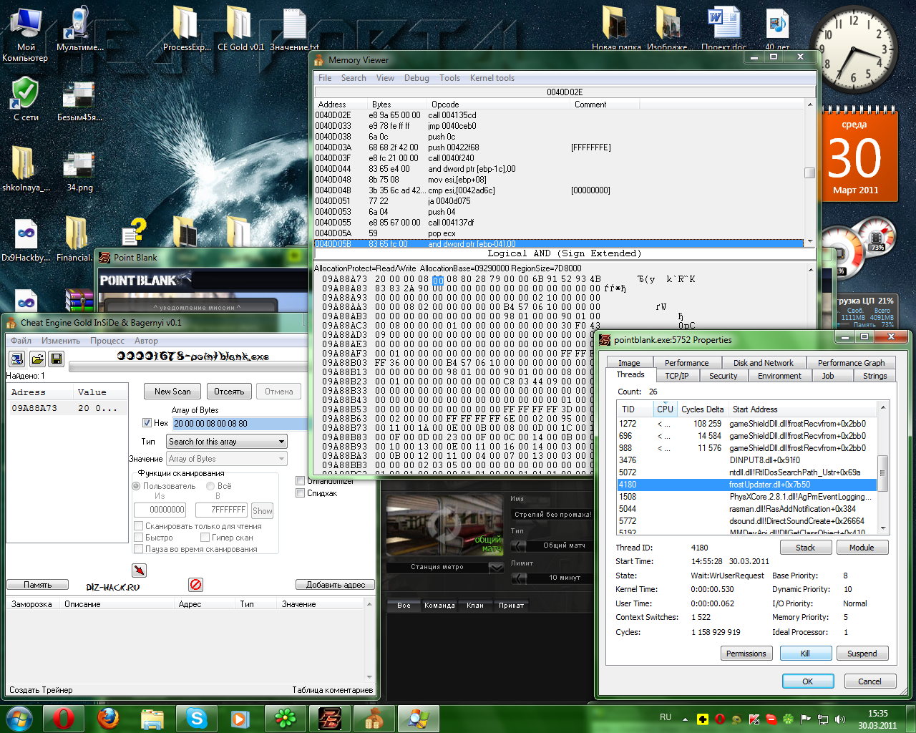Select the Всё radio button
Image resolution: width=916 pixels, height=733 pixels.
[210, 486]
